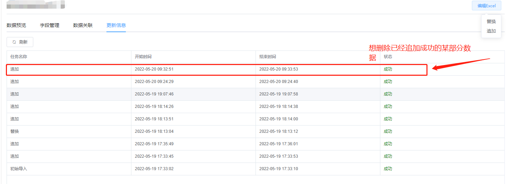Click start time 2022-05-19 17:35:49
This screenshot has height=184, width=510.
[x=154, y=144]
